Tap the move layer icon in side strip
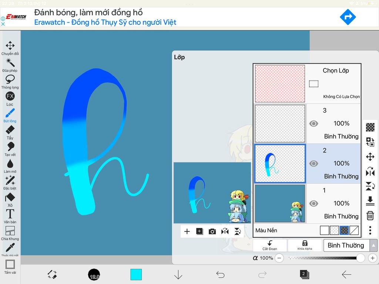Image resolution: width=379 pixels, height=284 pixels. (x=370, y=157)
